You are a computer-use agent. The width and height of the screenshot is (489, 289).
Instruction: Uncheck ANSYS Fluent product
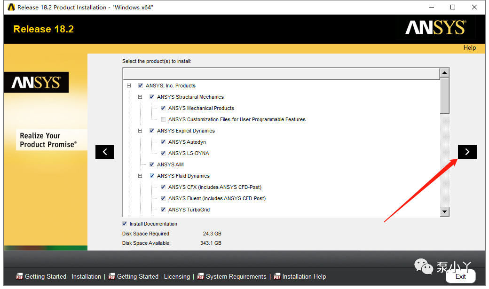pyautogui.click(x=163, y=198)
